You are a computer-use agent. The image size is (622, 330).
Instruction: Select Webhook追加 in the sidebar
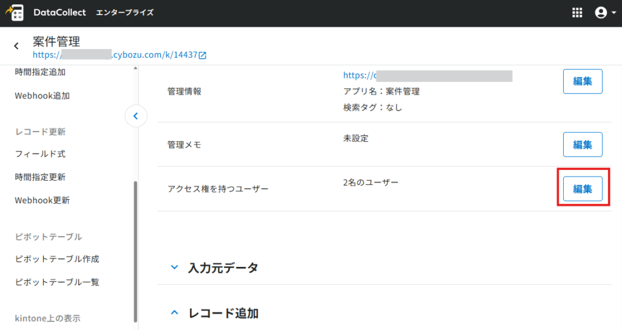point(42,95)
